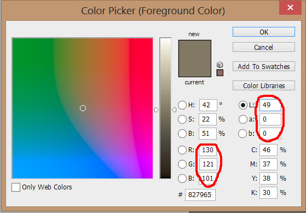The image size is (306, 213).
Task: Click the small web-safe color swatch
Action: [x=220, y=73]
